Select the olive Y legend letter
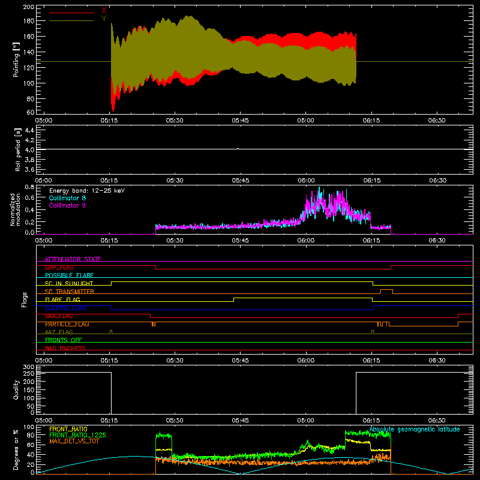This screenshot has width=480, height=480. [x=104, y=18]
